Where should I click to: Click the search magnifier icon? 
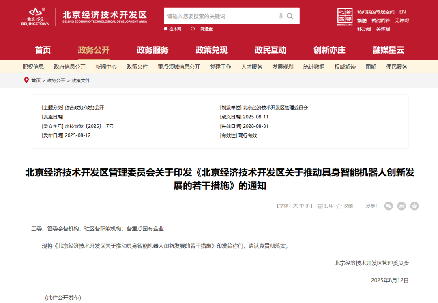pyautogui.click(x=290, y=16)
